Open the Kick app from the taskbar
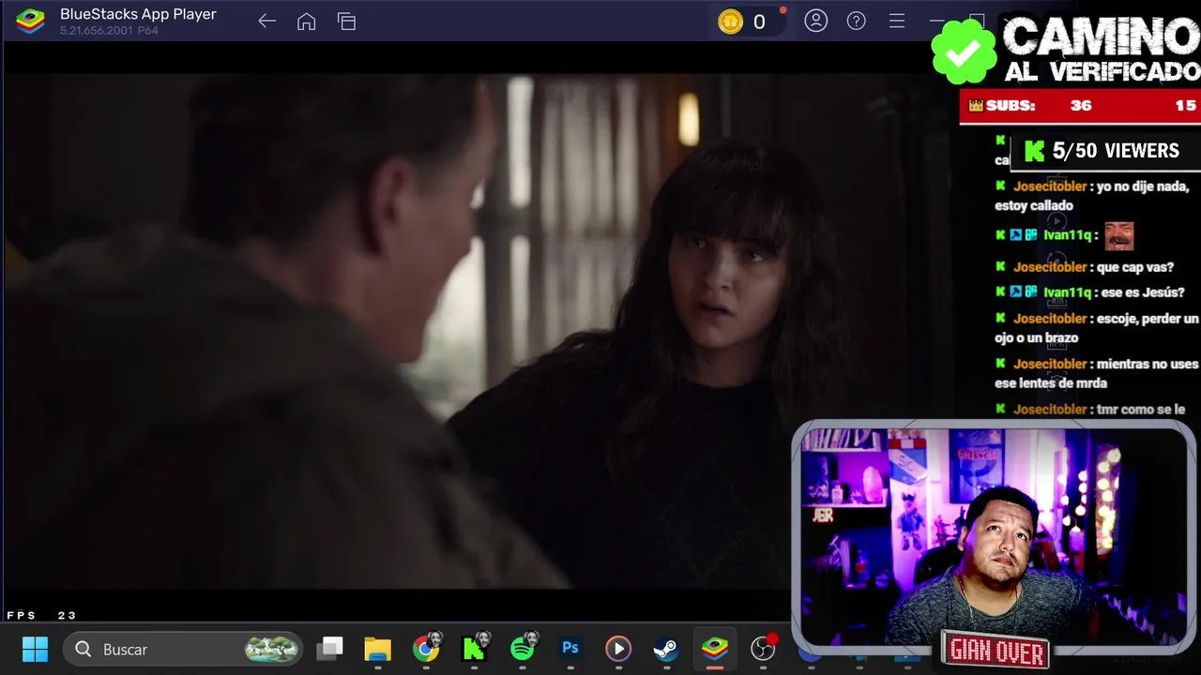 [x=475, y=649]
